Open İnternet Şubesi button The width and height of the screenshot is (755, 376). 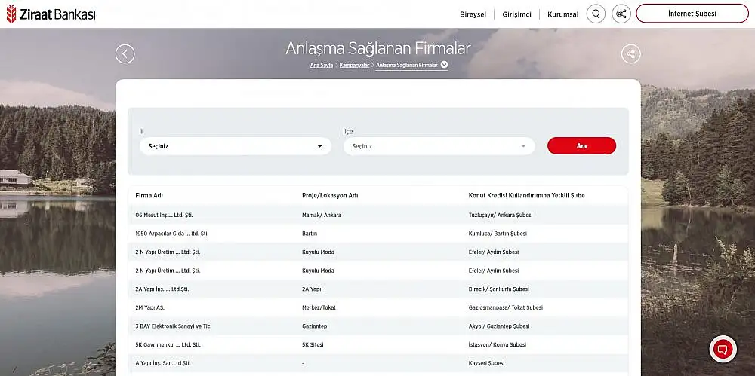coord(692,14)
